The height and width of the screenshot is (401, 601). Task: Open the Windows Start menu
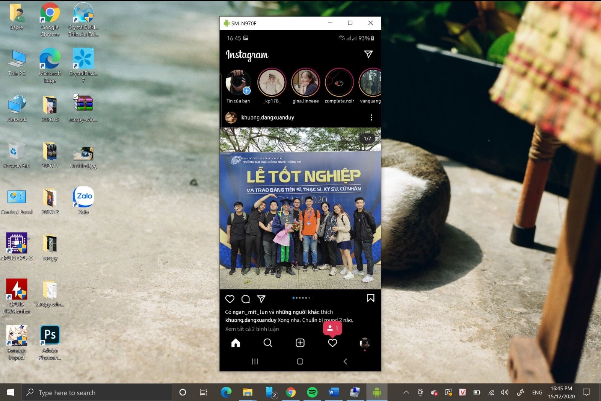(x=9, y=392)
